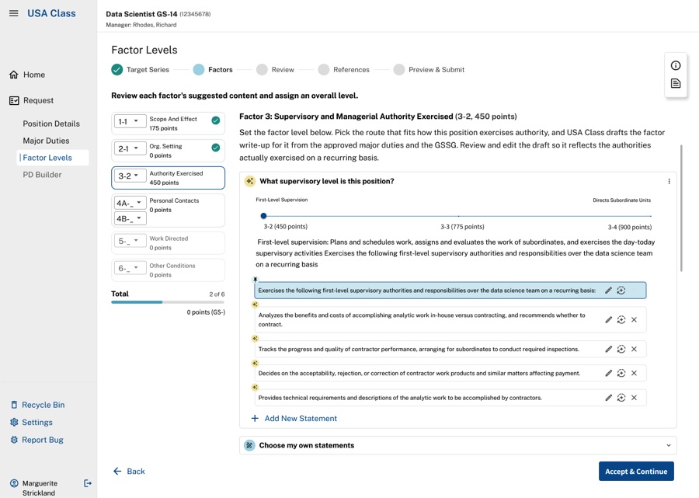
Task: Edit the 'Provides technical requirements' statement
Action: (608, 398)
